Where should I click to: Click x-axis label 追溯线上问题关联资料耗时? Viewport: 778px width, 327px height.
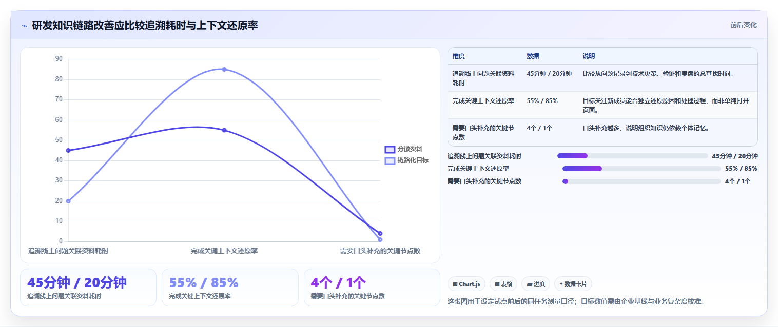coord(68,251)
